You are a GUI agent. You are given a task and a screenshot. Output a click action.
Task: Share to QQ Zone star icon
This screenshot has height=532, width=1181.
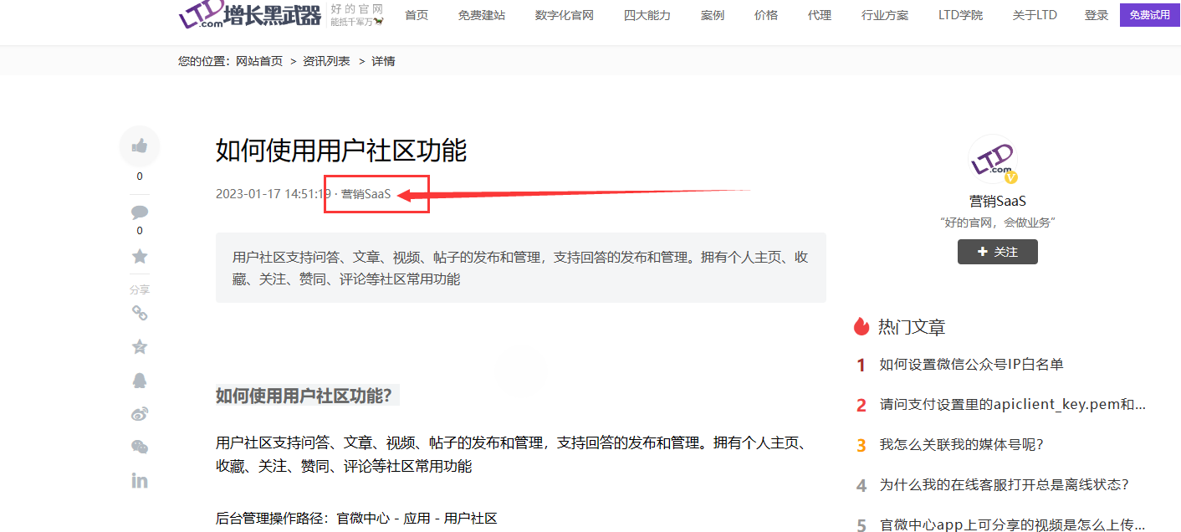point(140,346)
